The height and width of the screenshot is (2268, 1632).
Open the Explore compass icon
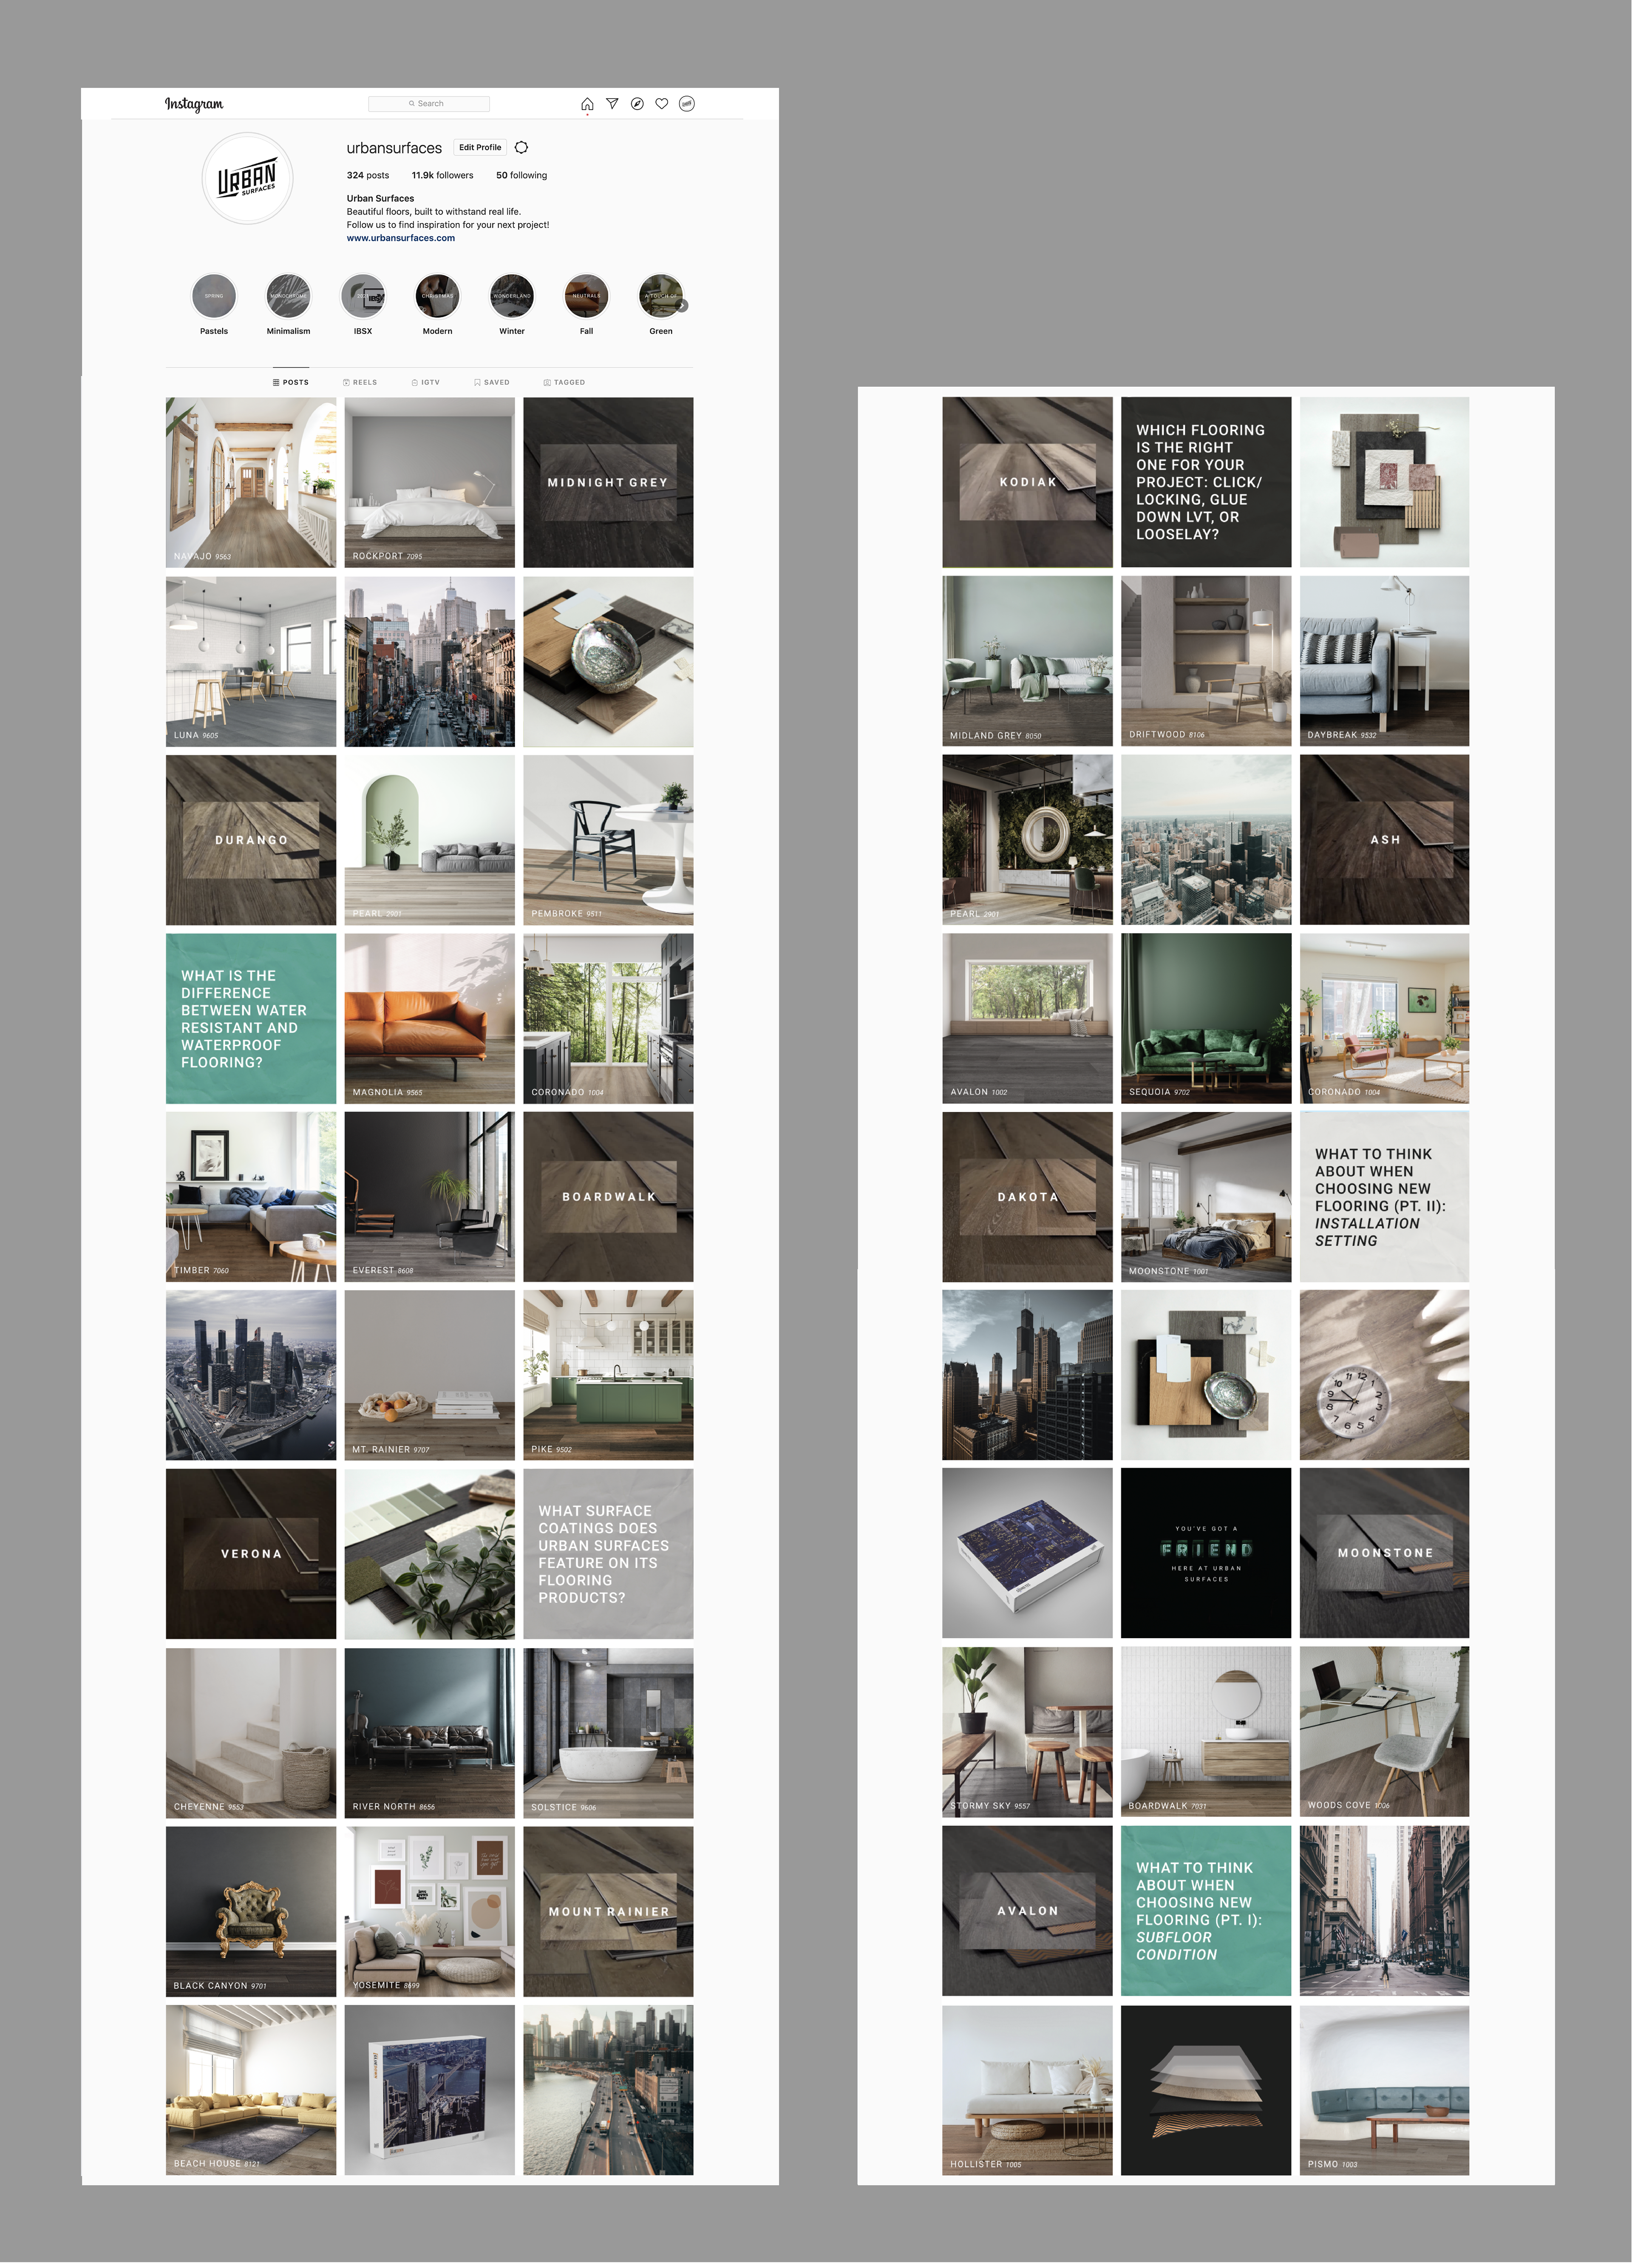tap(637, 104)
